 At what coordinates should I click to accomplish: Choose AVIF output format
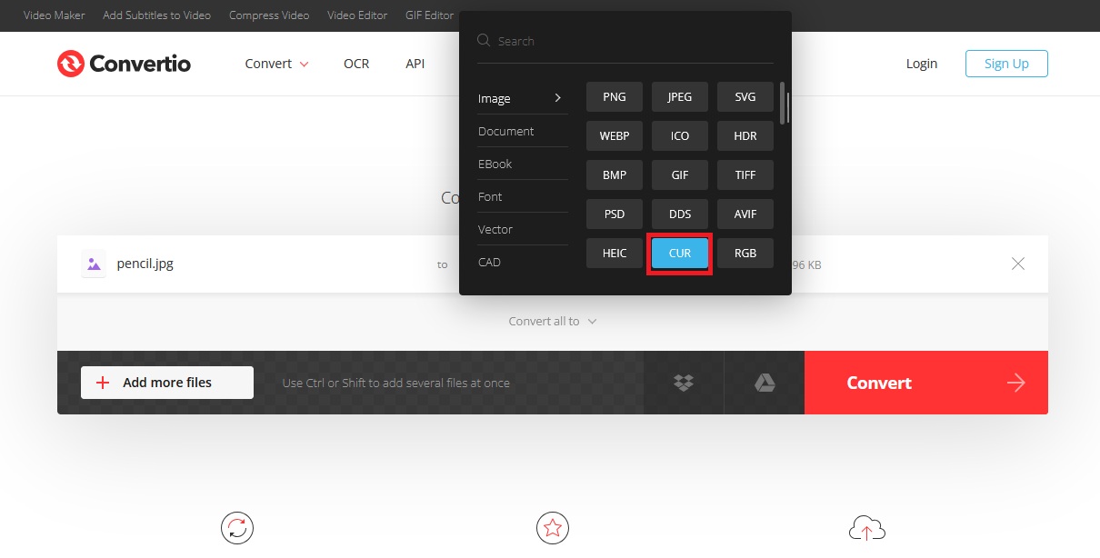(745, 214)
